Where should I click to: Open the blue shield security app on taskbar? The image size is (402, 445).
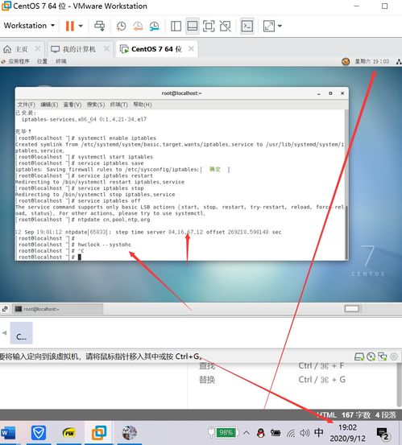[x=39, y=433]
